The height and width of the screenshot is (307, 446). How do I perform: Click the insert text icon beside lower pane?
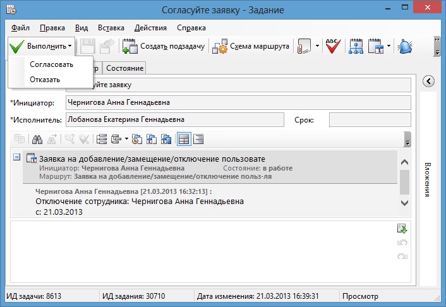click(402, 229)
